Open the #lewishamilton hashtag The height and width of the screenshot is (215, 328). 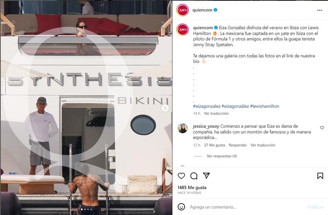tap(264, 106)
